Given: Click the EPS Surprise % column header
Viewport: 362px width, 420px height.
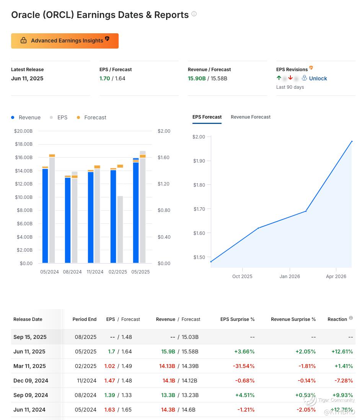Looking at the screenshot, I should coord(237,319).
